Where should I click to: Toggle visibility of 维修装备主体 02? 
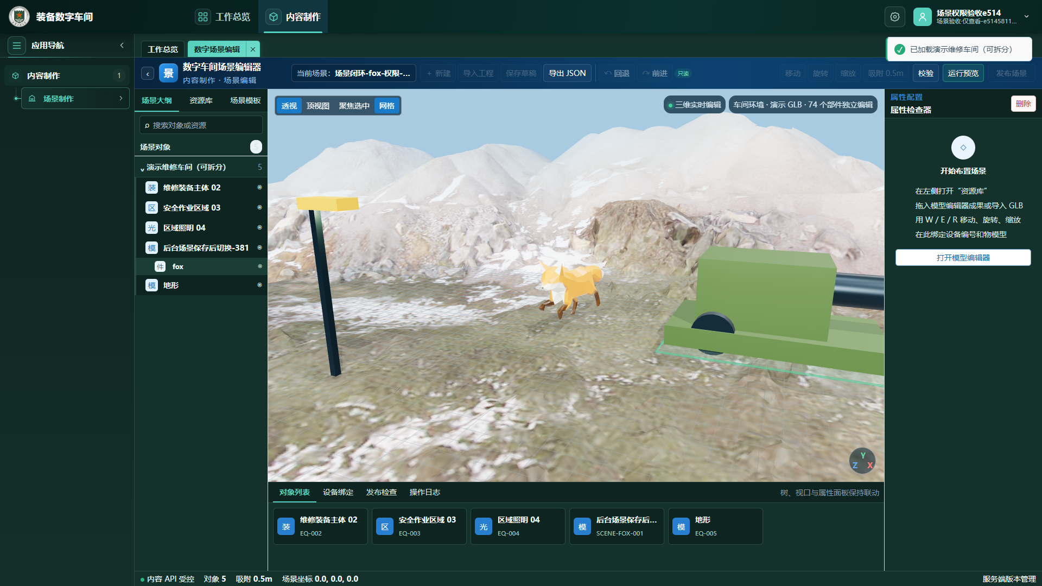(x=259, y=188)
